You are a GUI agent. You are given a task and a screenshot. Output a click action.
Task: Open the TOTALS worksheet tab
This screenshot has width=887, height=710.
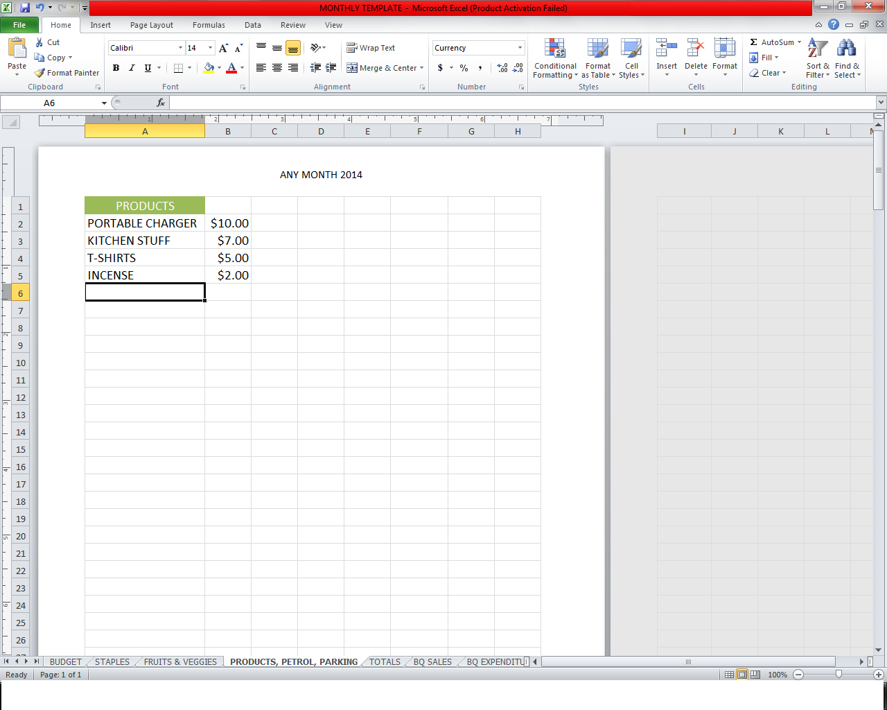pyautogui.click(x=385, y=661)
